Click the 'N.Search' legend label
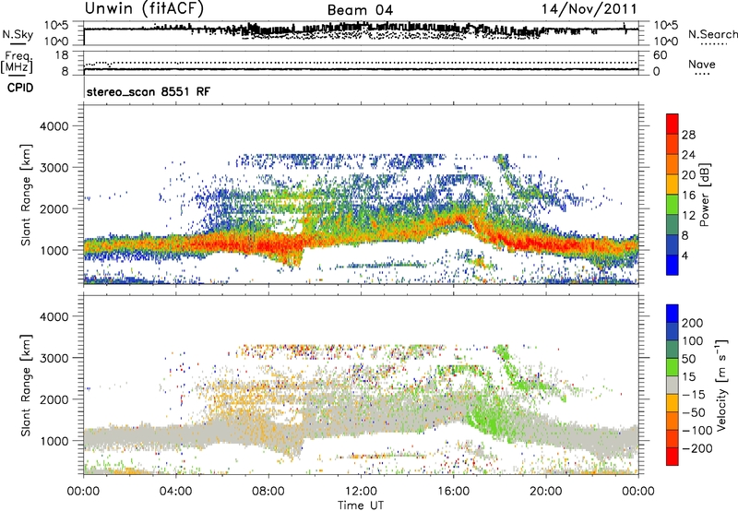Screen dimensions: 738x511 [712, 34]
